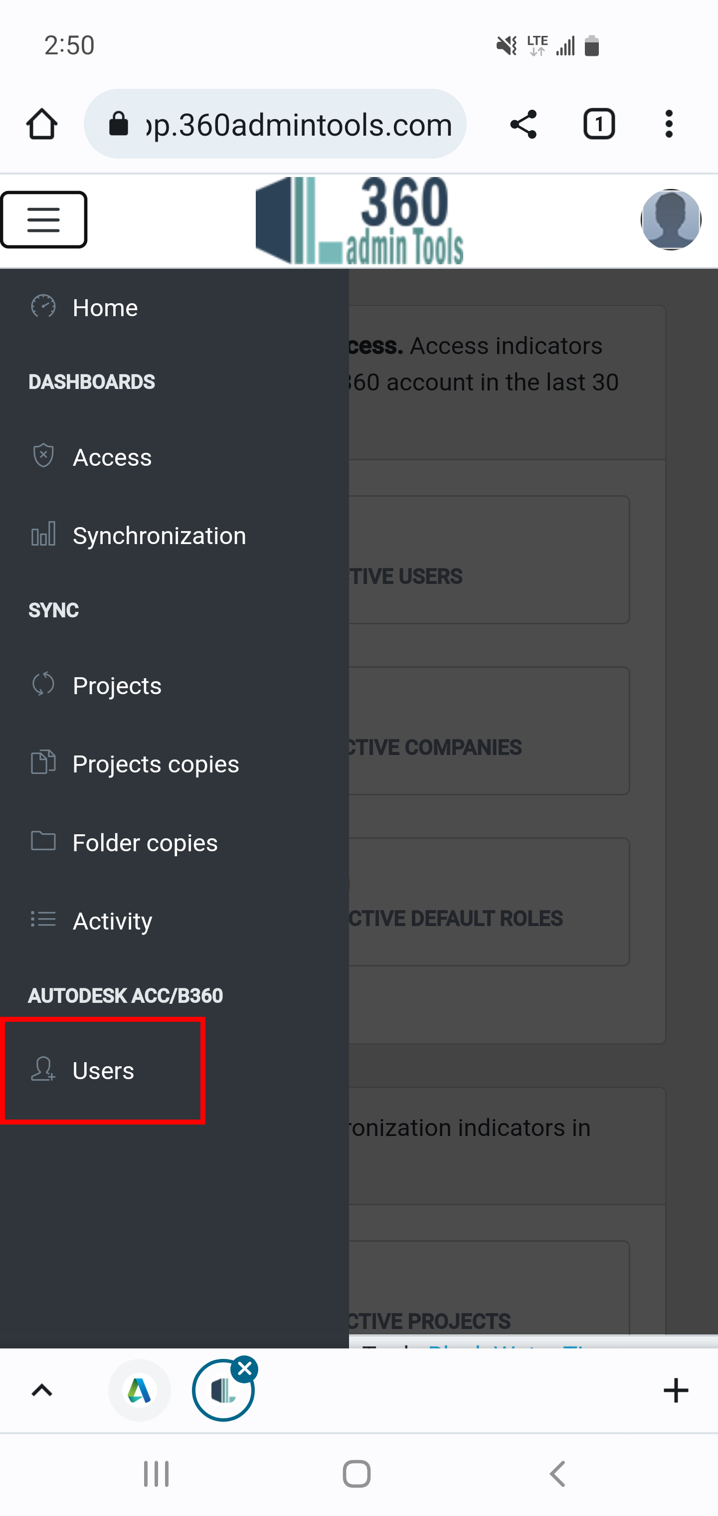Open the browser three-dot menu
This screenshot has width=718, height=1516.
click(x=669, y=124)
